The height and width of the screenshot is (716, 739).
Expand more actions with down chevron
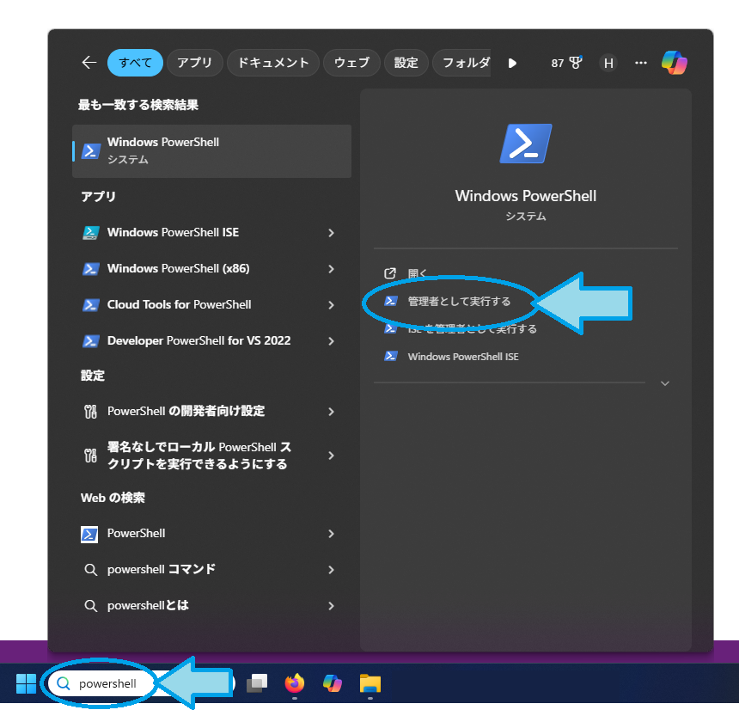point(664,383)
